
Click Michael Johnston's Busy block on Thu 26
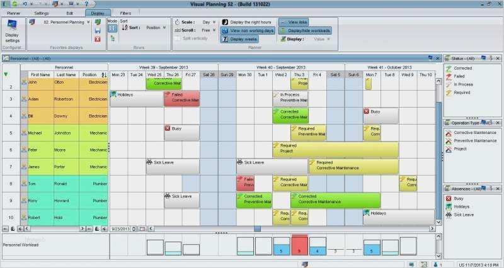pos(181,133)
